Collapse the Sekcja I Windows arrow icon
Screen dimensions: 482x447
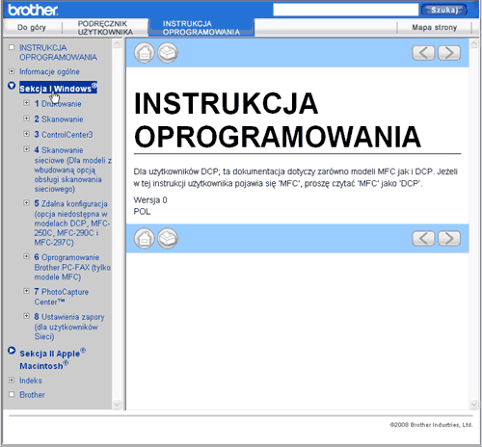tap(12, 86)
